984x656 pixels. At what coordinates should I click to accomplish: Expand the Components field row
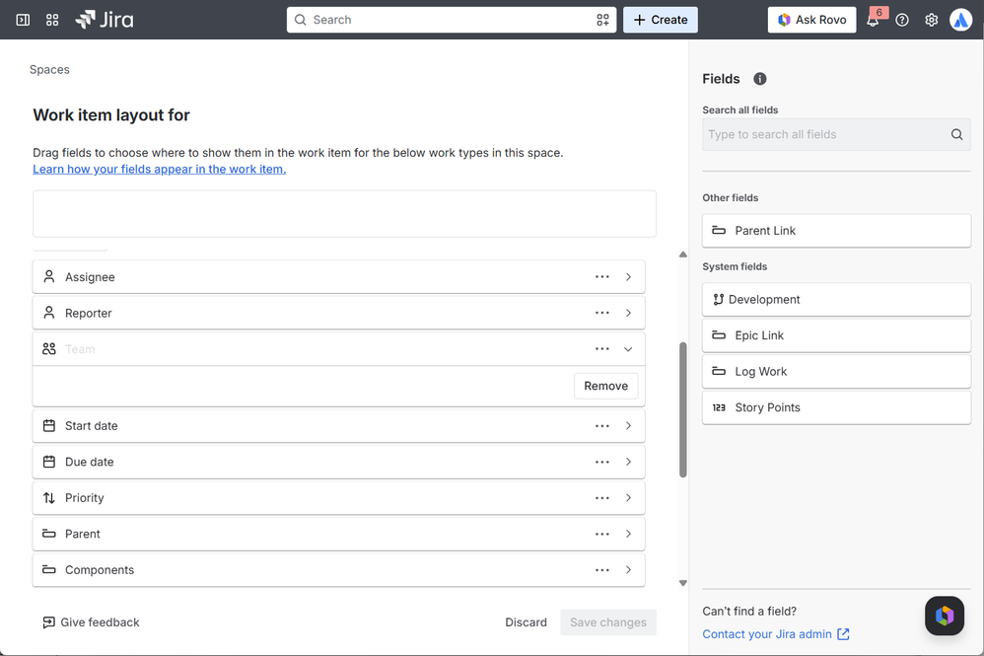628,570
